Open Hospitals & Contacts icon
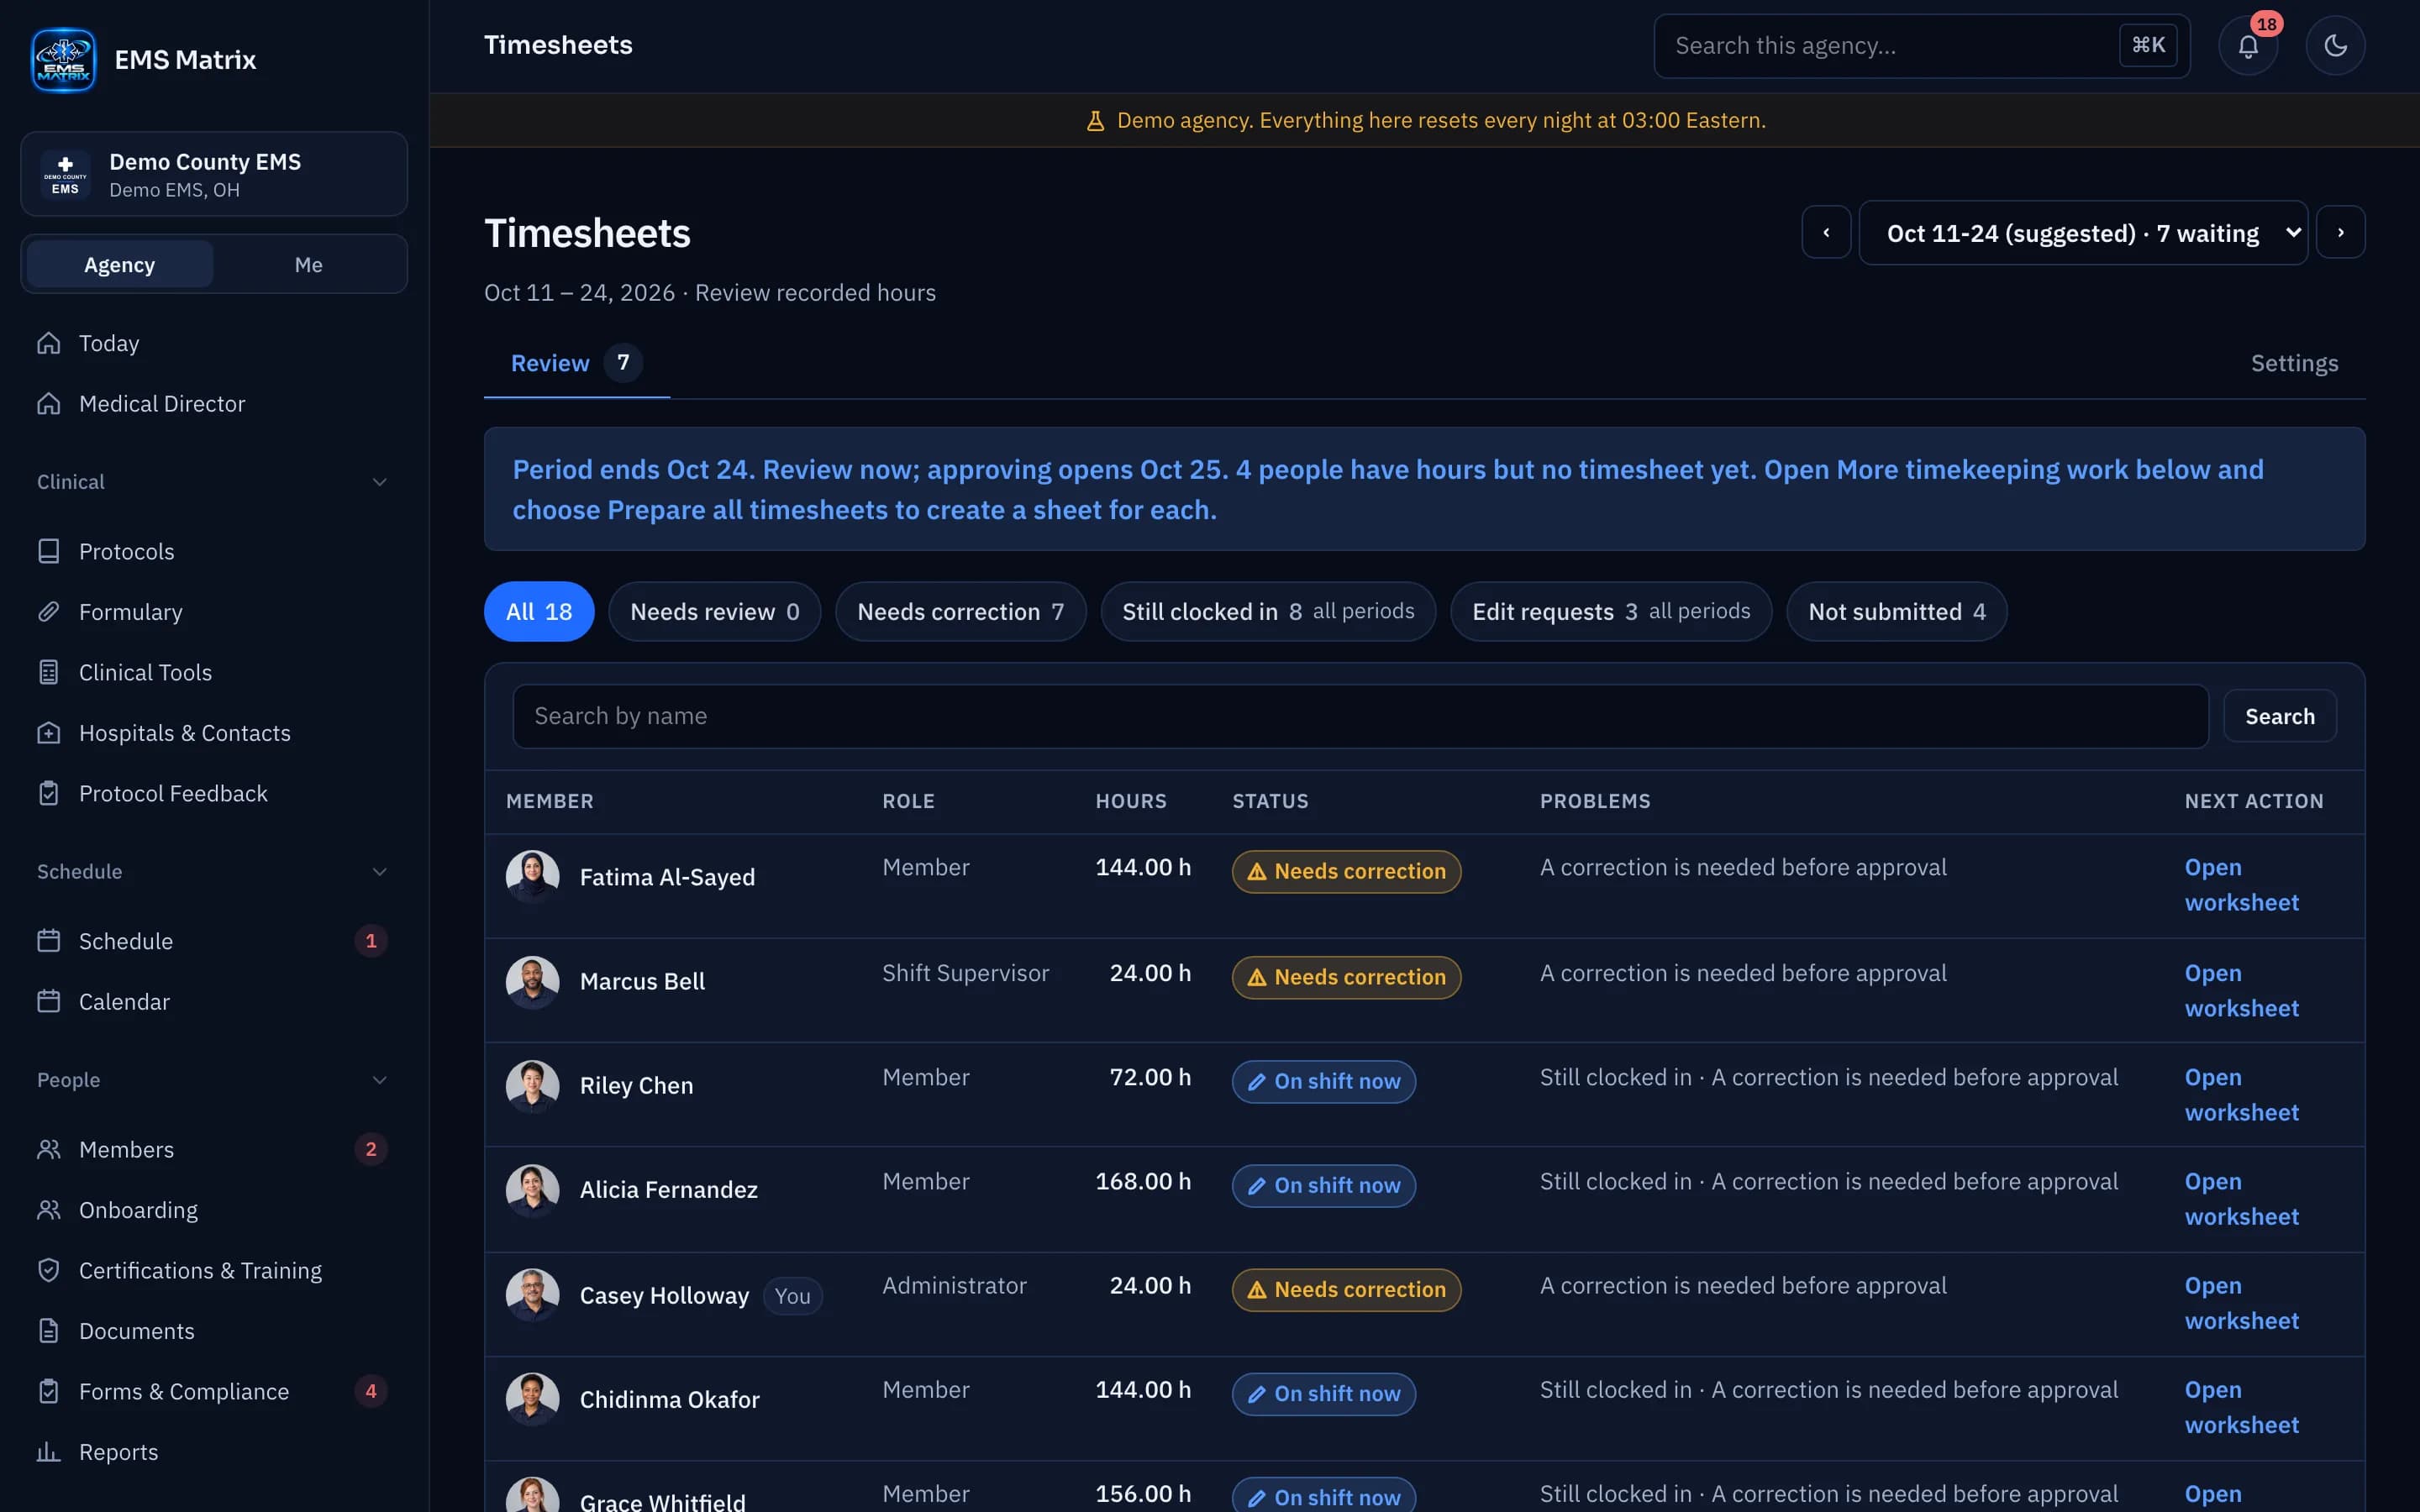This screenshot has width=2420, height=1512. [49, 733]
